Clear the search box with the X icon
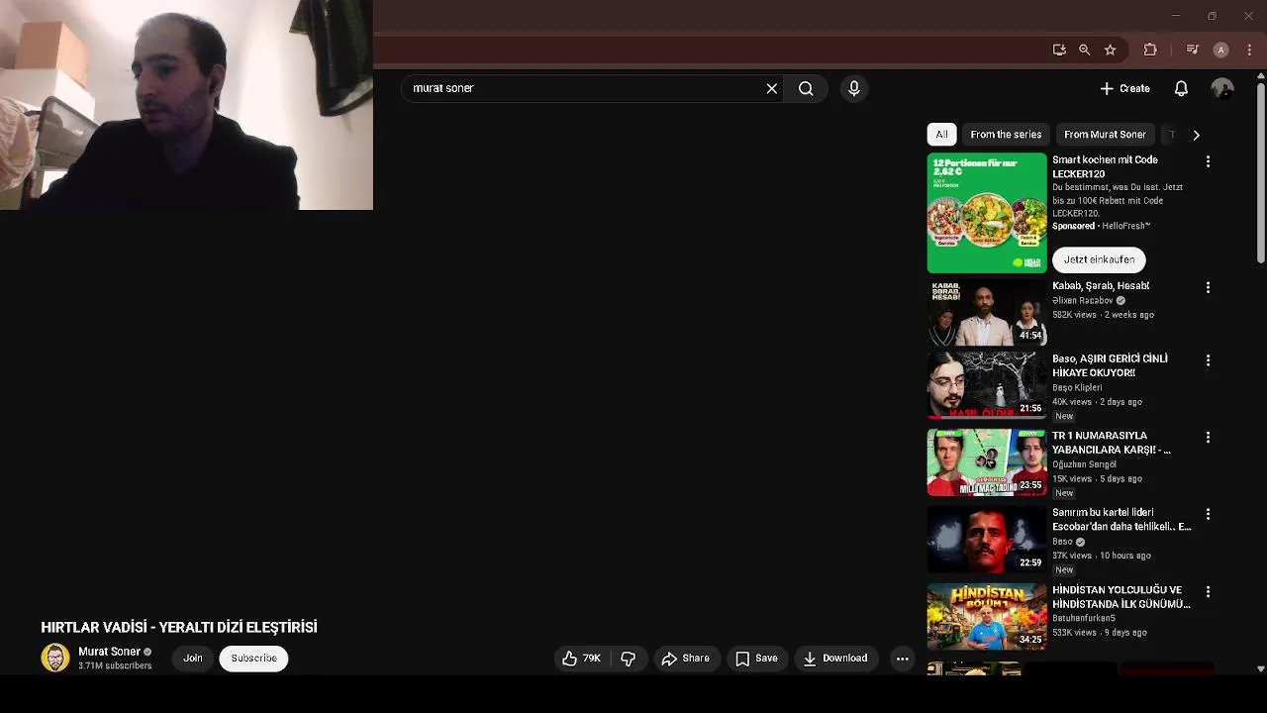Image resolution: width=1267 pixels, height=713 pixels. 772,88
